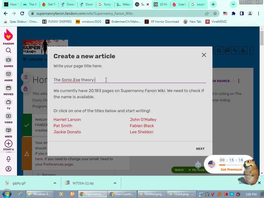
Task: Close the Create a new article dialog
Action: pos(204,55)
